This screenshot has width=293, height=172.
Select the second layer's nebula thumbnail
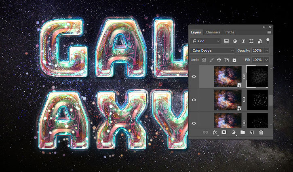point(228,100)
